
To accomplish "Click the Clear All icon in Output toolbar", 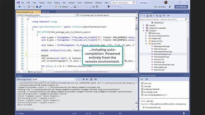I will point(91,79).
